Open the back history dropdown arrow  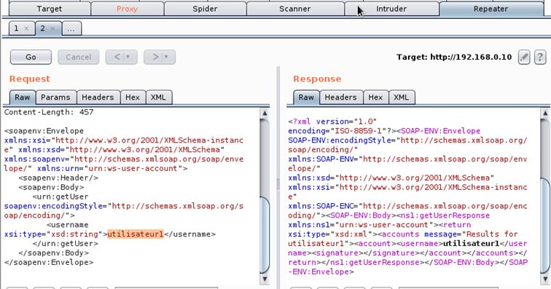pos(128,57)
